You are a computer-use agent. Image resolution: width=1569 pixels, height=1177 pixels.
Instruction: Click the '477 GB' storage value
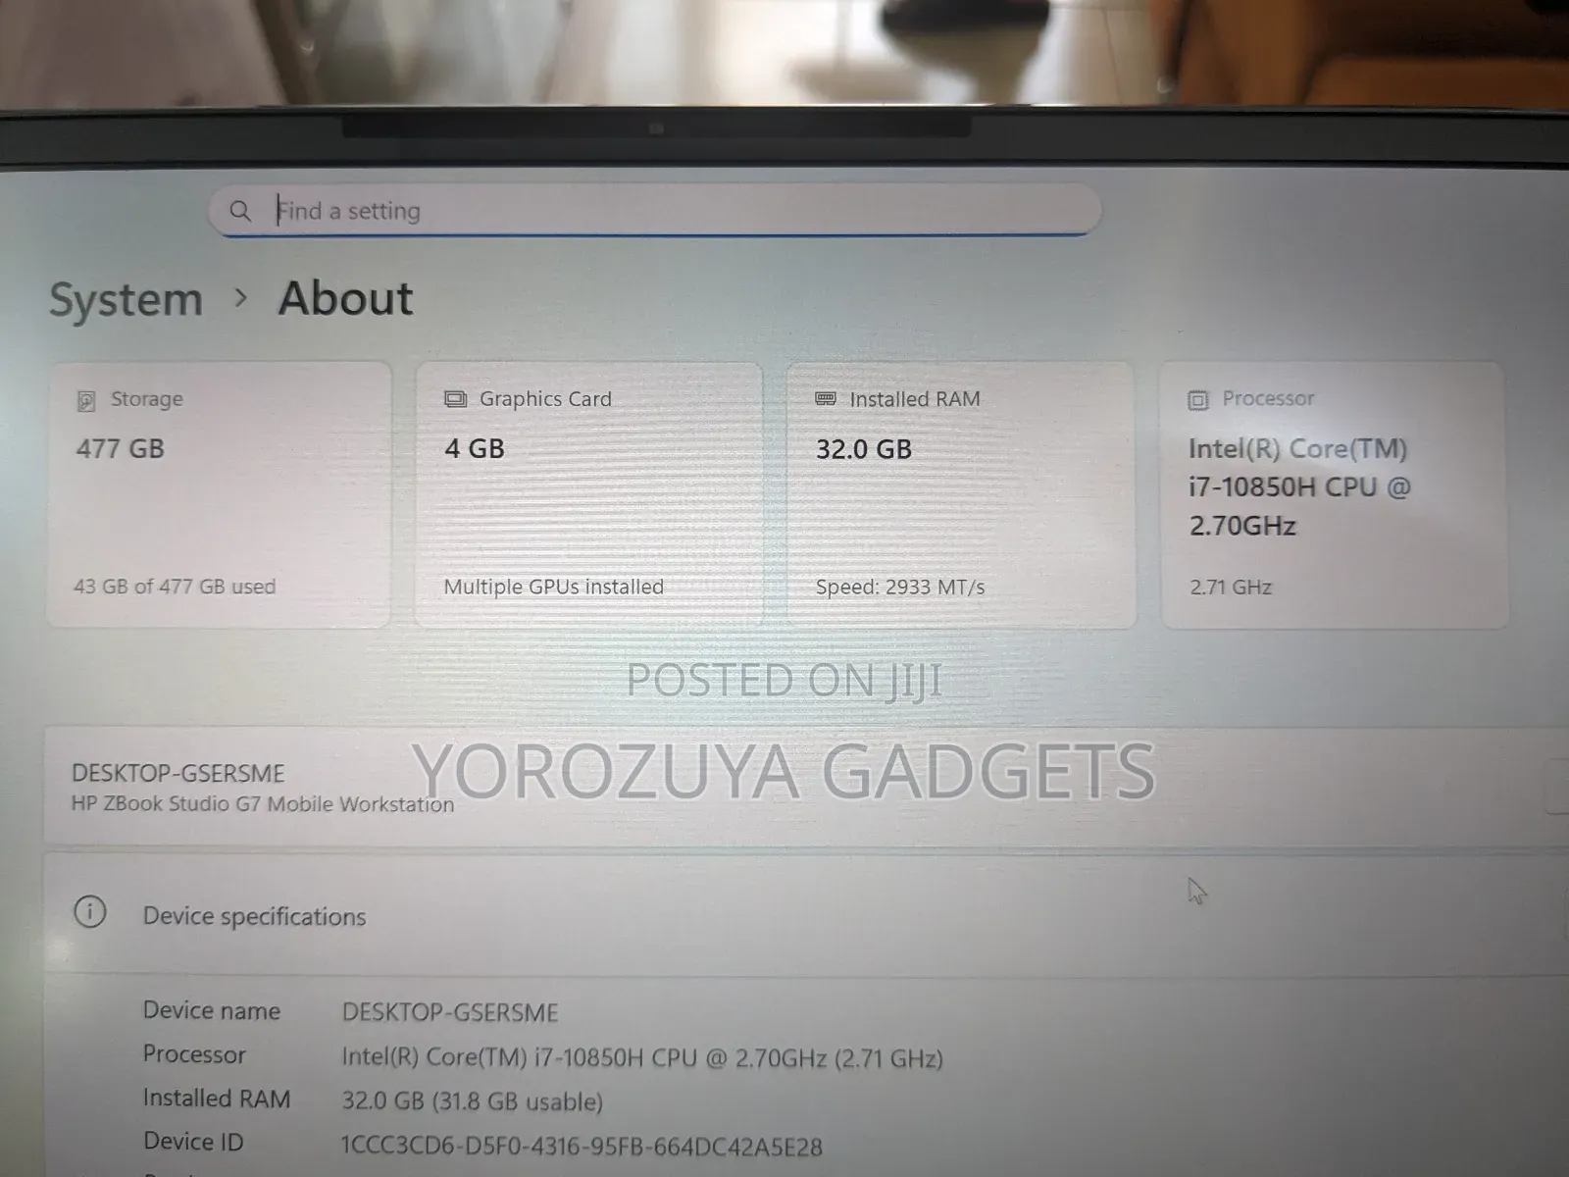tap(121, 448)
